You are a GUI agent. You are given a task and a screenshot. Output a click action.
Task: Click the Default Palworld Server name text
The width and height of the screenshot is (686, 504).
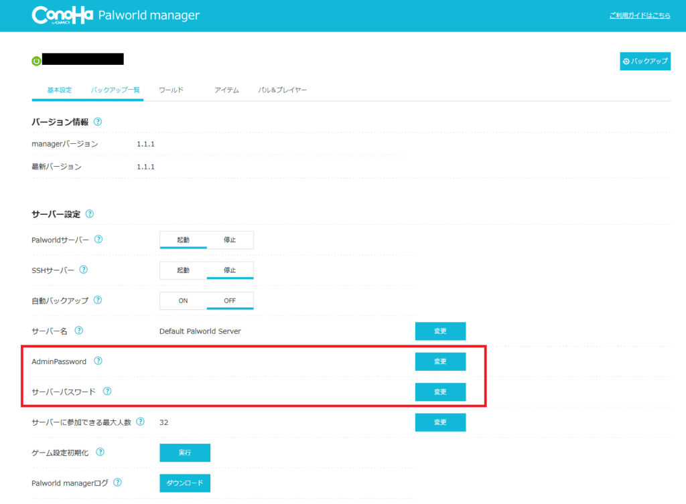coord(200,331)
